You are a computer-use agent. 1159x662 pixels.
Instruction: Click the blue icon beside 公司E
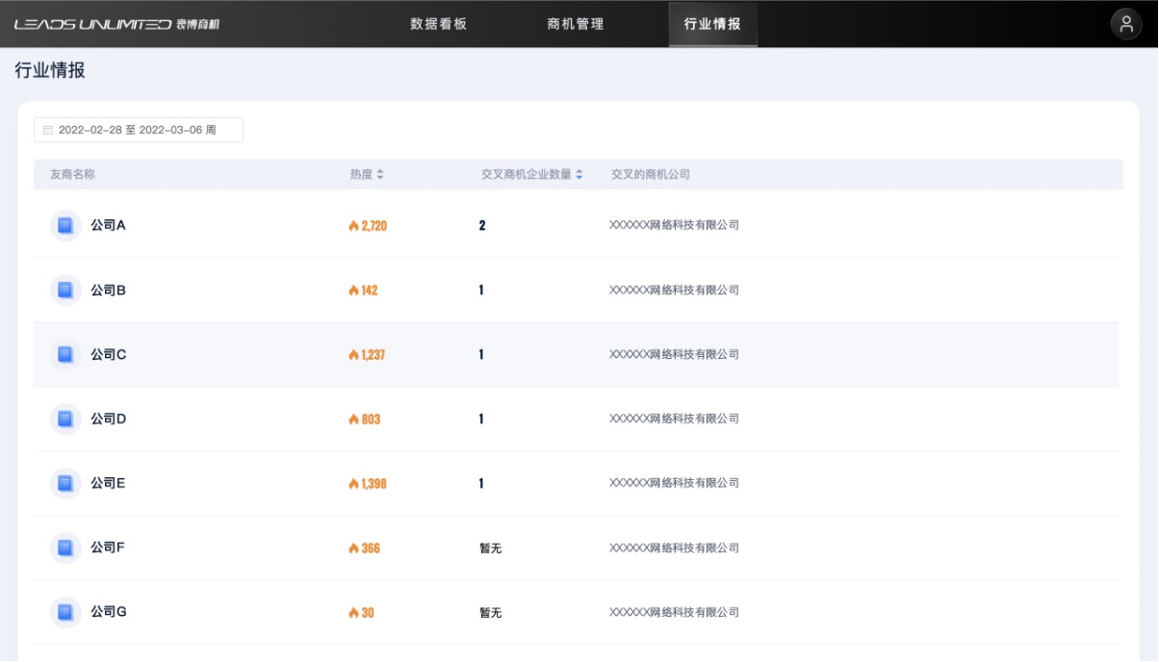[x=65, y=483]
